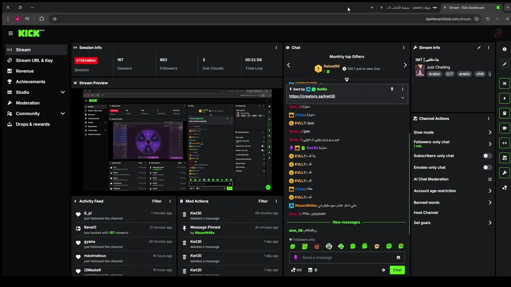Reload the page in browser toolbar
Viewport: 511px width, 287px height.
click(488, 19)
